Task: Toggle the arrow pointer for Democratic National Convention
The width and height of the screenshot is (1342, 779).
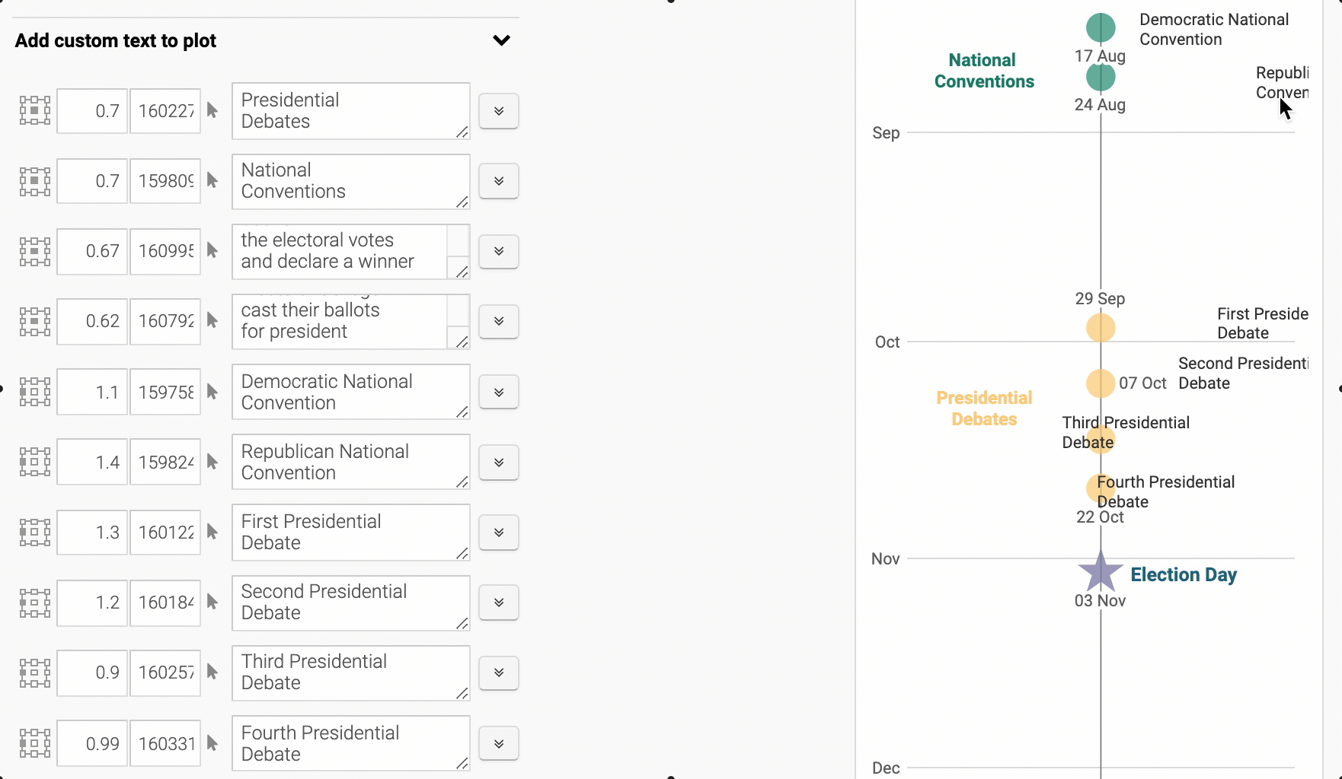Action: click(212, 391)
